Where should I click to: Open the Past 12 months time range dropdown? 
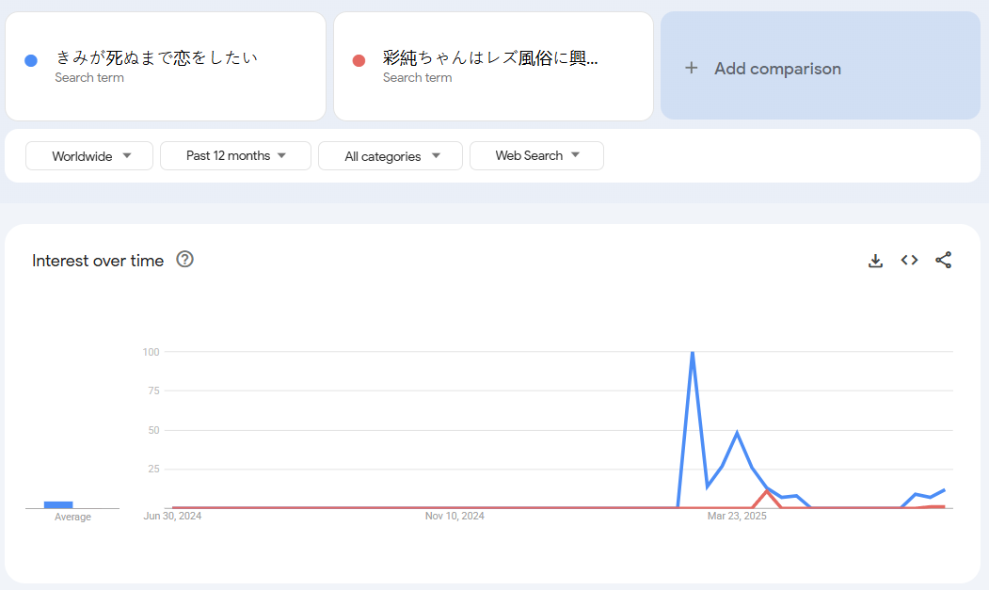(x=235, y=156)
